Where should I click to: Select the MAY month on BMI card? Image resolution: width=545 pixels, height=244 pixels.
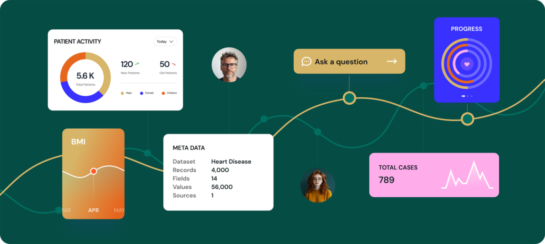(119, 211)
